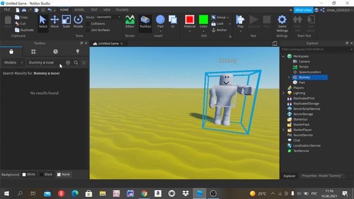Switch to the TEST ribbon tab

(94, 10)
